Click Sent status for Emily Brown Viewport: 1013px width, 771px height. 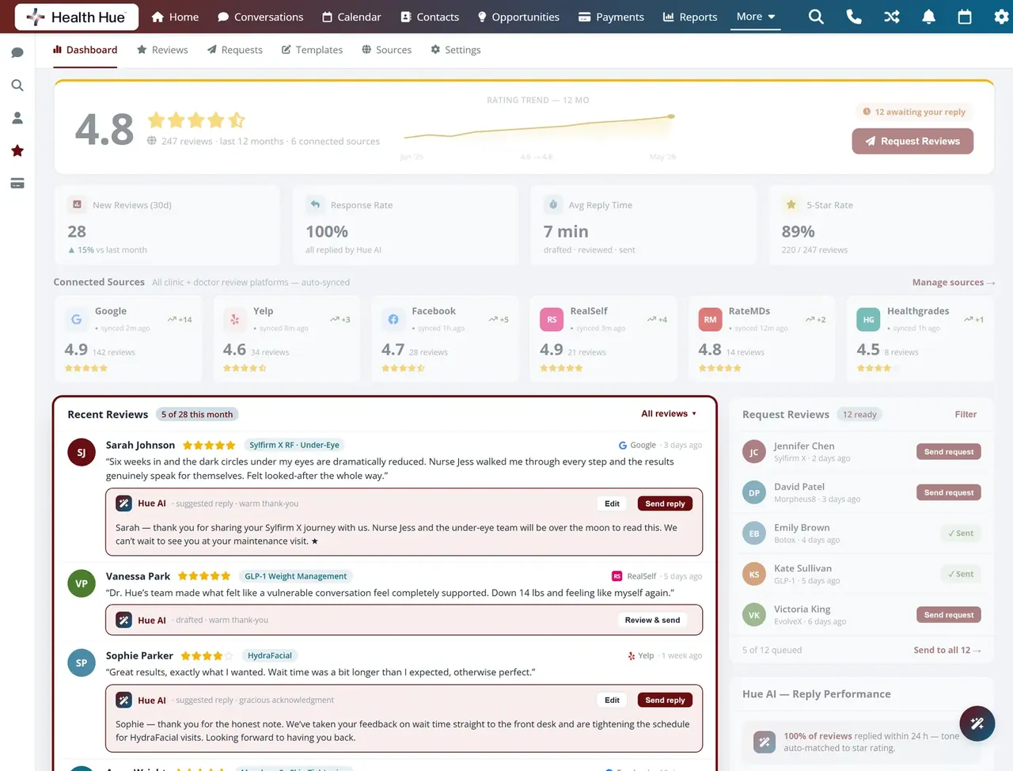coord(961,534)
